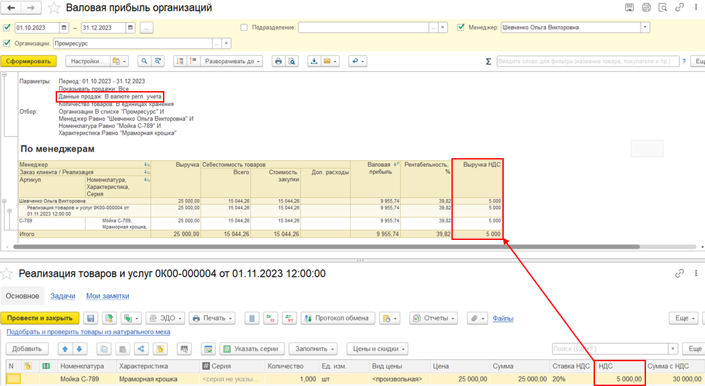Image resolution: width=705 pixels, height=386 pixels.
Task: Open link Подобрать и проверить товары из натурального меха
Action: click(88, 332)
